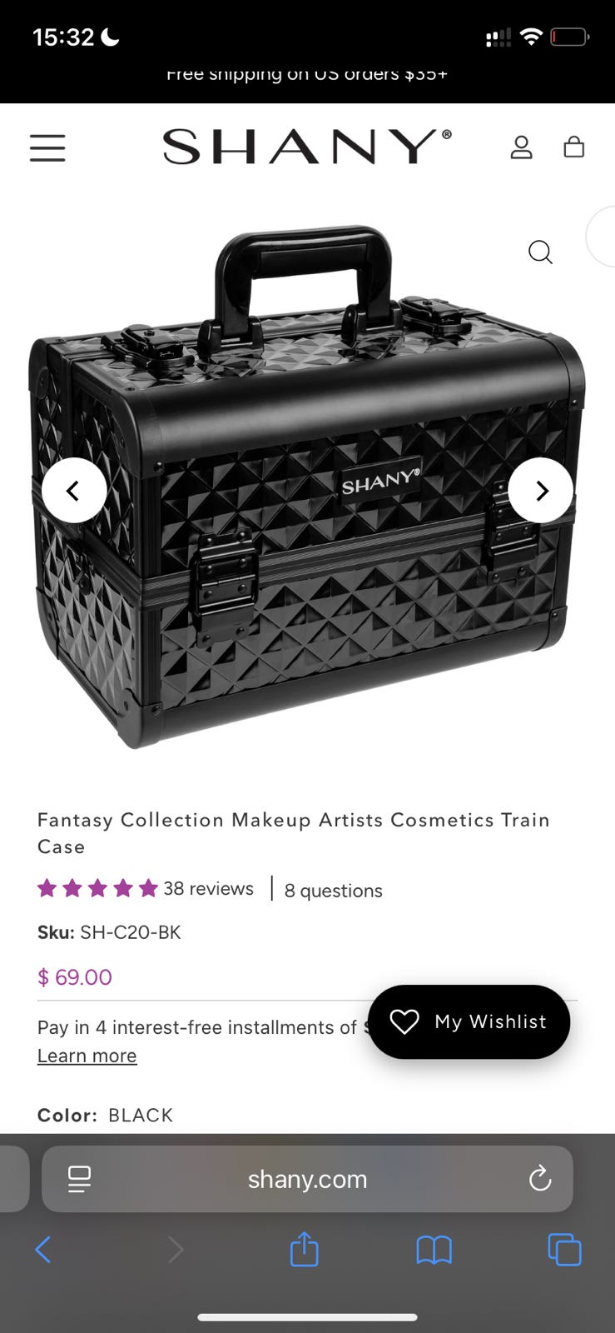Tap the magnifier zoom icon on product image
Viewport: 615px width, 1333px height.
tap(540, 252)
